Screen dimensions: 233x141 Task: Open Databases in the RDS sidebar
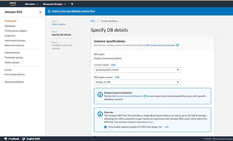point(10,26)
